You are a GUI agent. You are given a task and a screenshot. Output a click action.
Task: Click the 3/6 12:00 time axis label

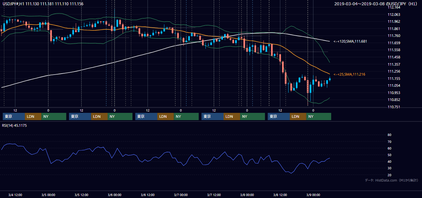tap(148, 195)
